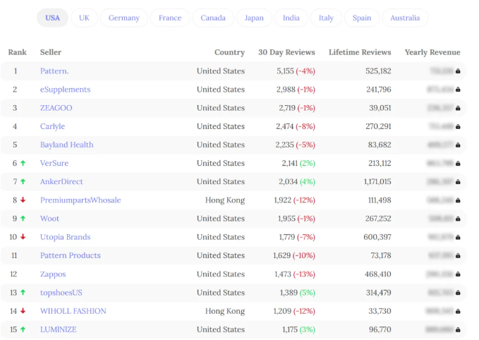Click the lock icon in WIHOLL FASHION row
Screen dimensions: 479x340
458,311
